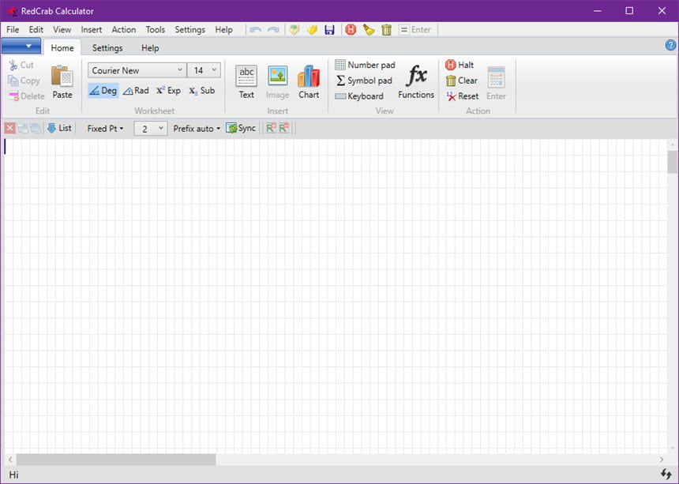Viewport: 679px width, 484px height.
Task: Click the yellow broom icon in the top toolbar
Action: coord(369,30)
